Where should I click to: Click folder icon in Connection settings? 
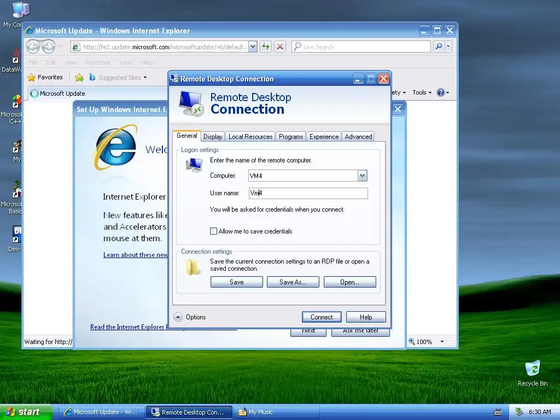point(192,267)
